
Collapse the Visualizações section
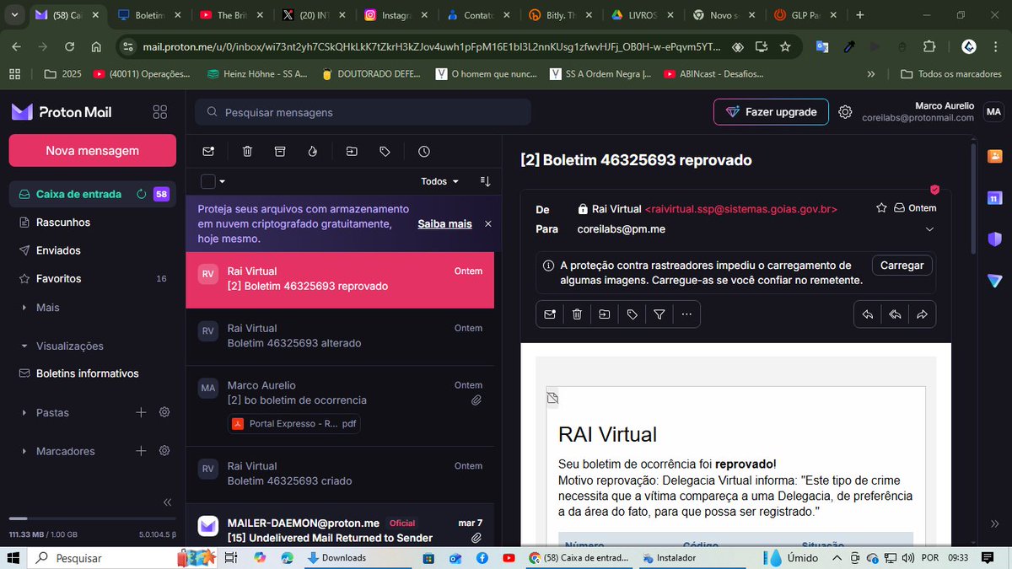point(24,346)
